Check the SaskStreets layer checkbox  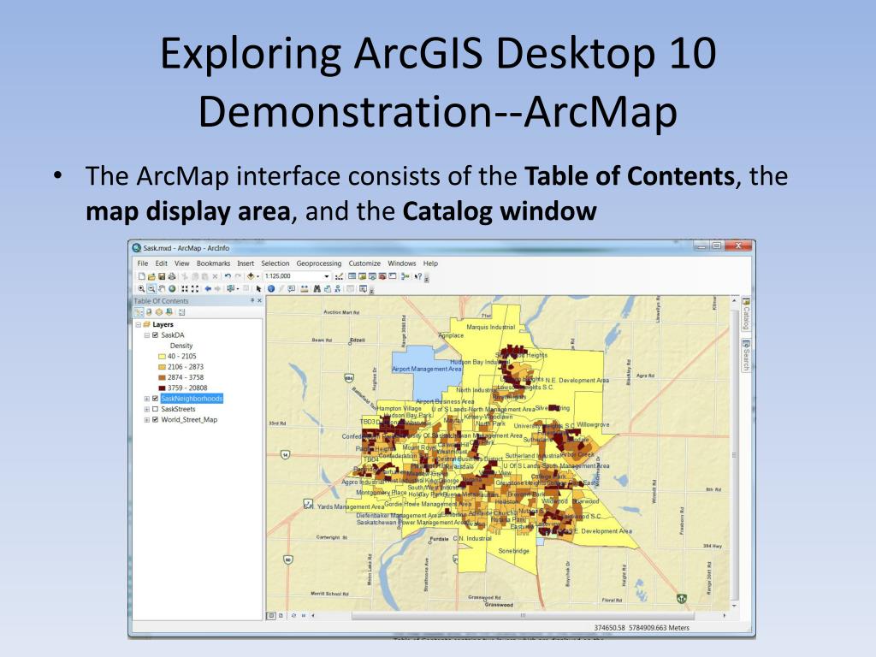click(x=156, y=409)
